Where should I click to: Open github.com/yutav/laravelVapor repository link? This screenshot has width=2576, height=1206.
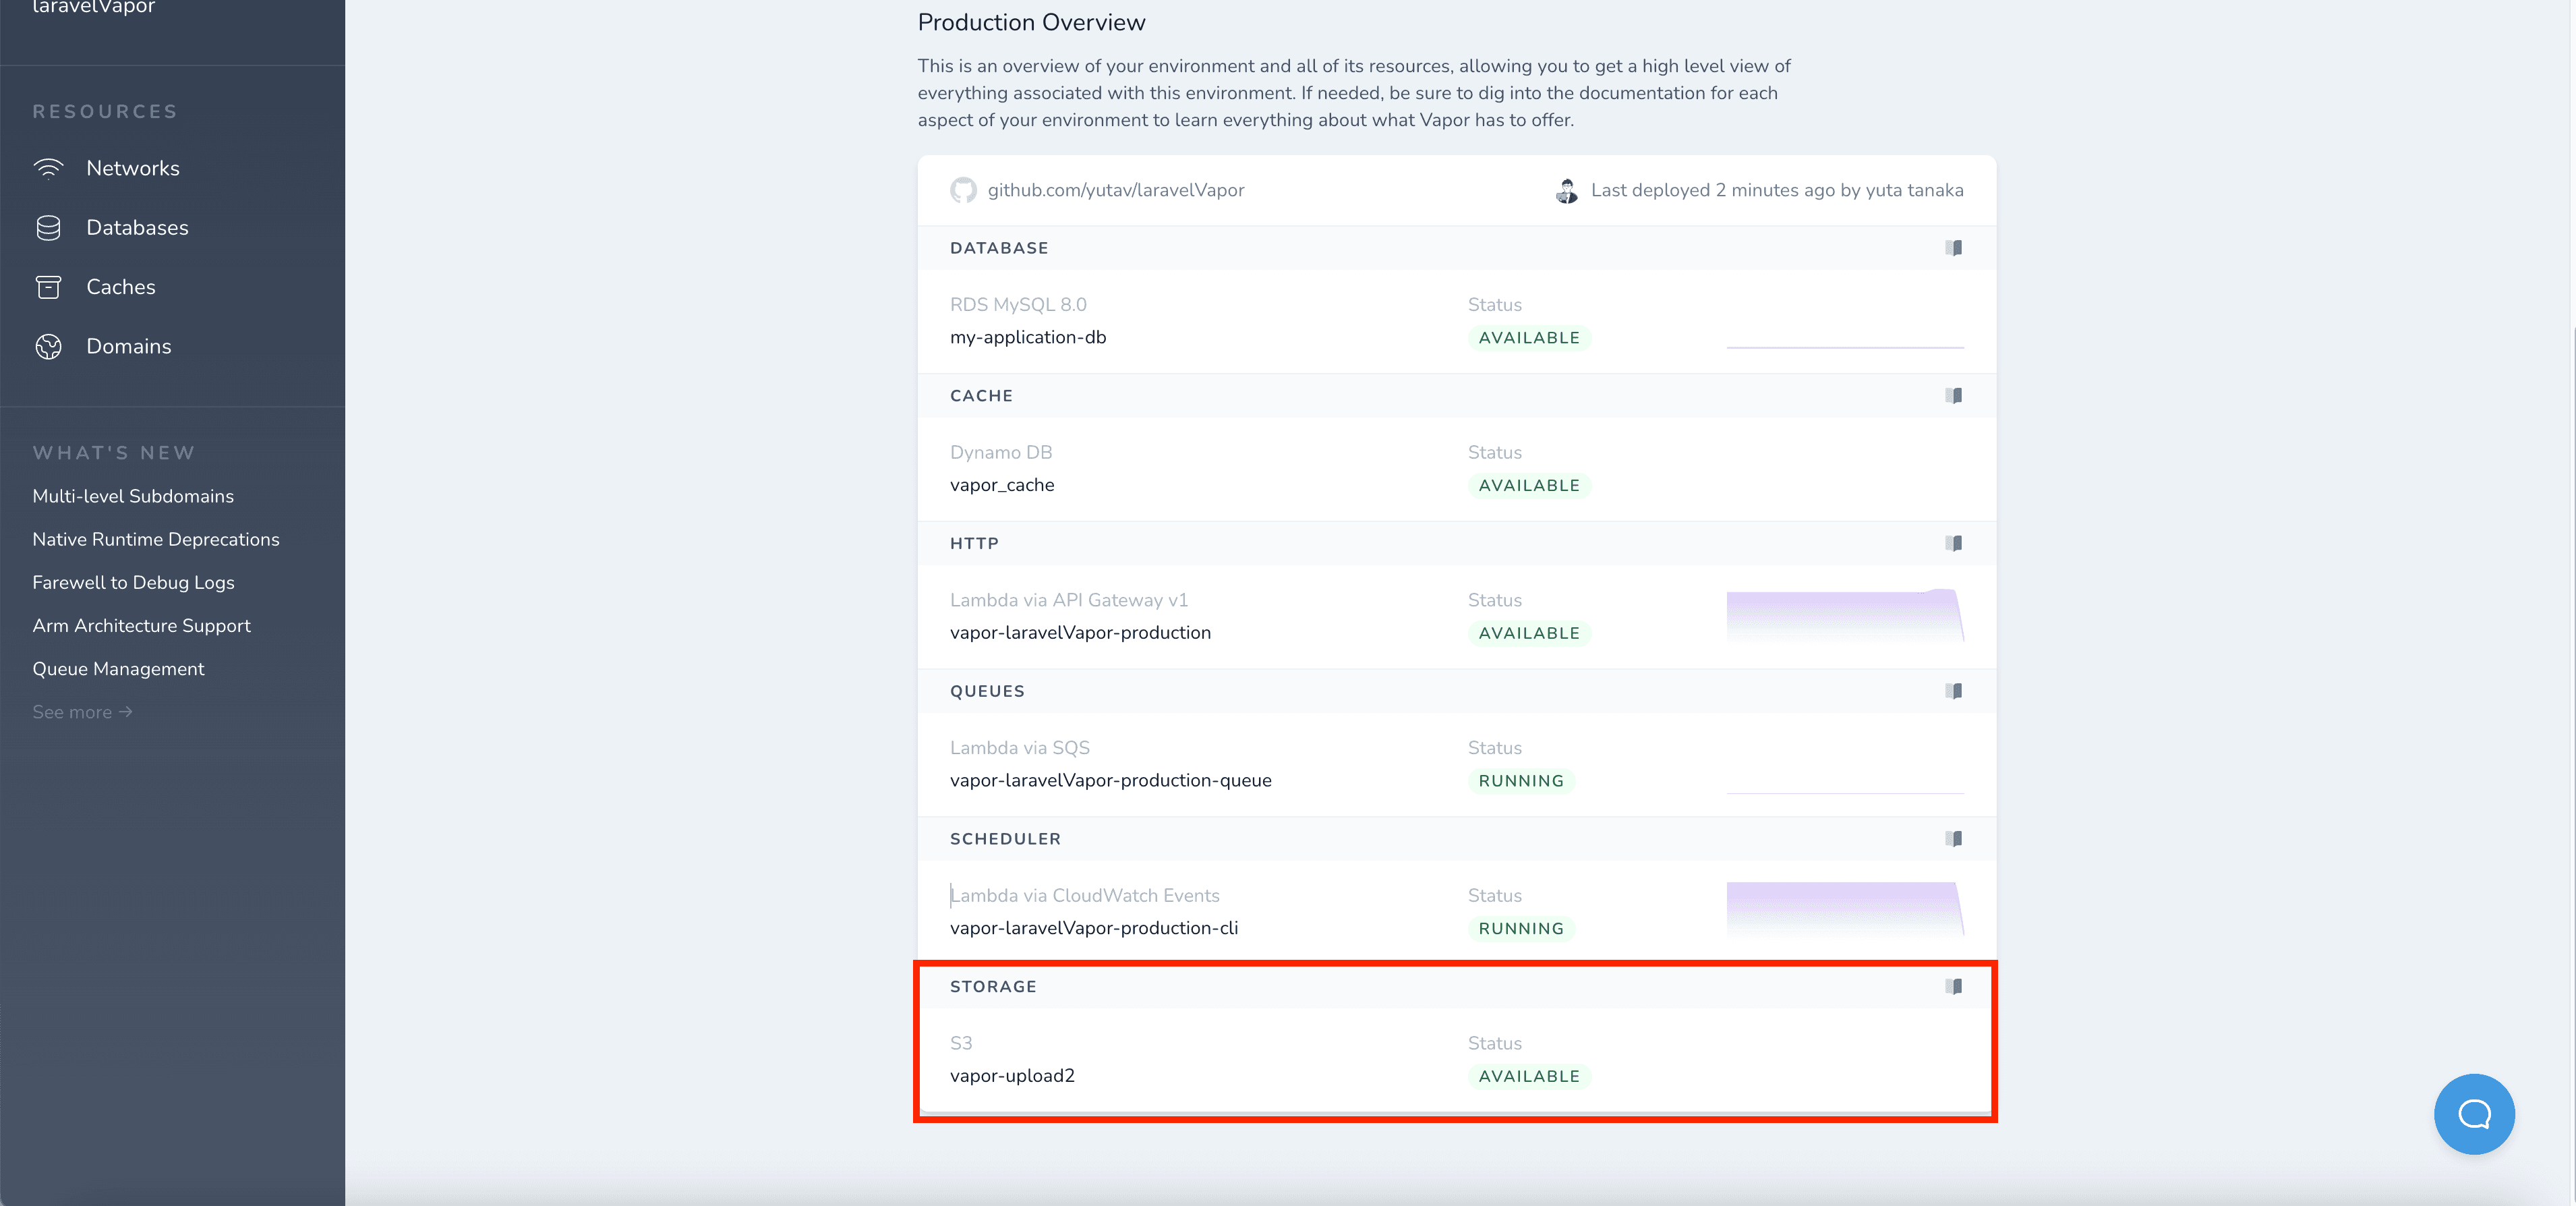tap(1116, 190)
